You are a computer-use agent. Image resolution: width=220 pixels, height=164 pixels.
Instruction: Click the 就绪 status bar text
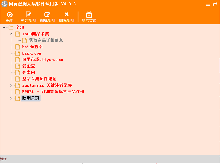tap(3, 159)
